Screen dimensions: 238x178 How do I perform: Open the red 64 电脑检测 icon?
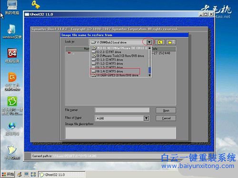point(12,55)
